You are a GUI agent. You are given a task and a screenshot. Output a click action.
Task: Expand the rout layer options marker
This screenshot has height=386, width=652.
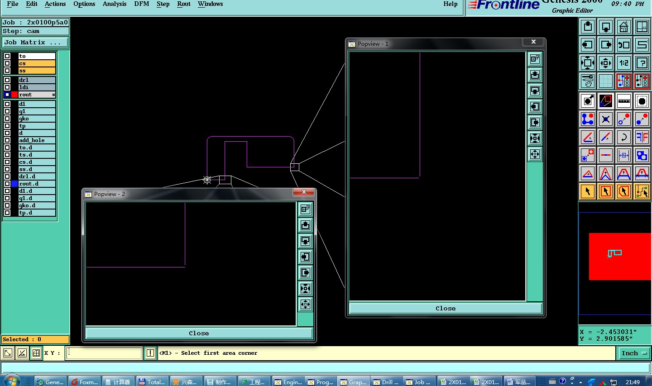coord(53,95)
